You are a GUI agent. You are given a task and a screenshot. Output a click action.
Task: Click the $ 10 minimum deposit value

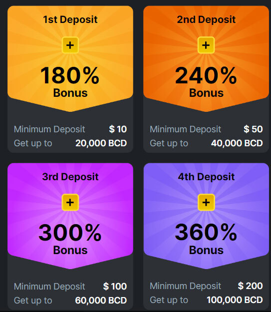pos(118,129)
